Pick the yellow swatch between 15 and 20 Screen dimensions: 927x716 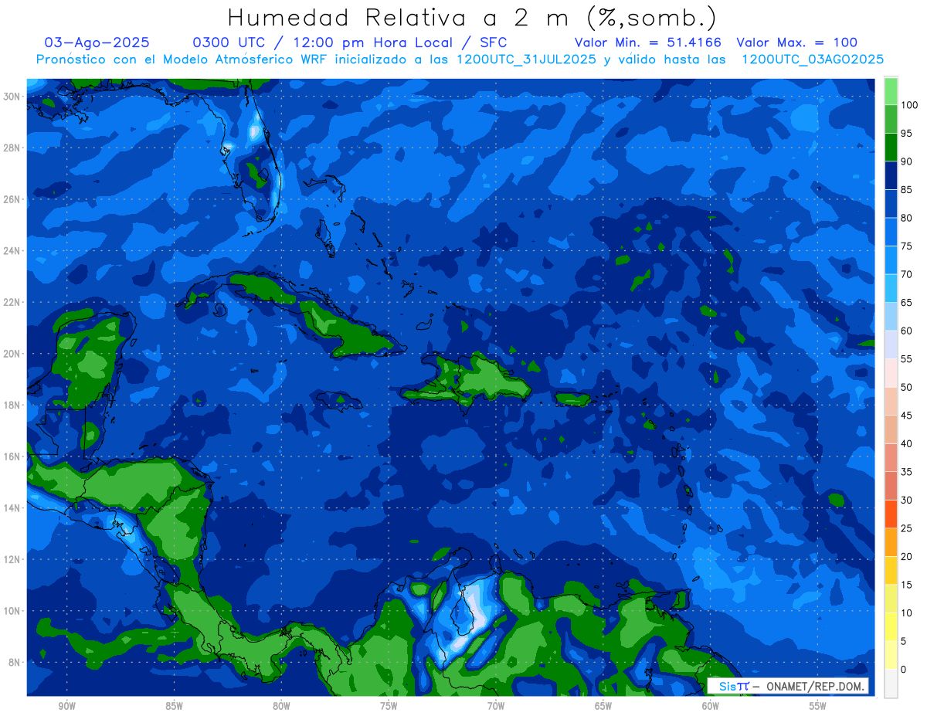pyautogui.click(x=891, y=570)
